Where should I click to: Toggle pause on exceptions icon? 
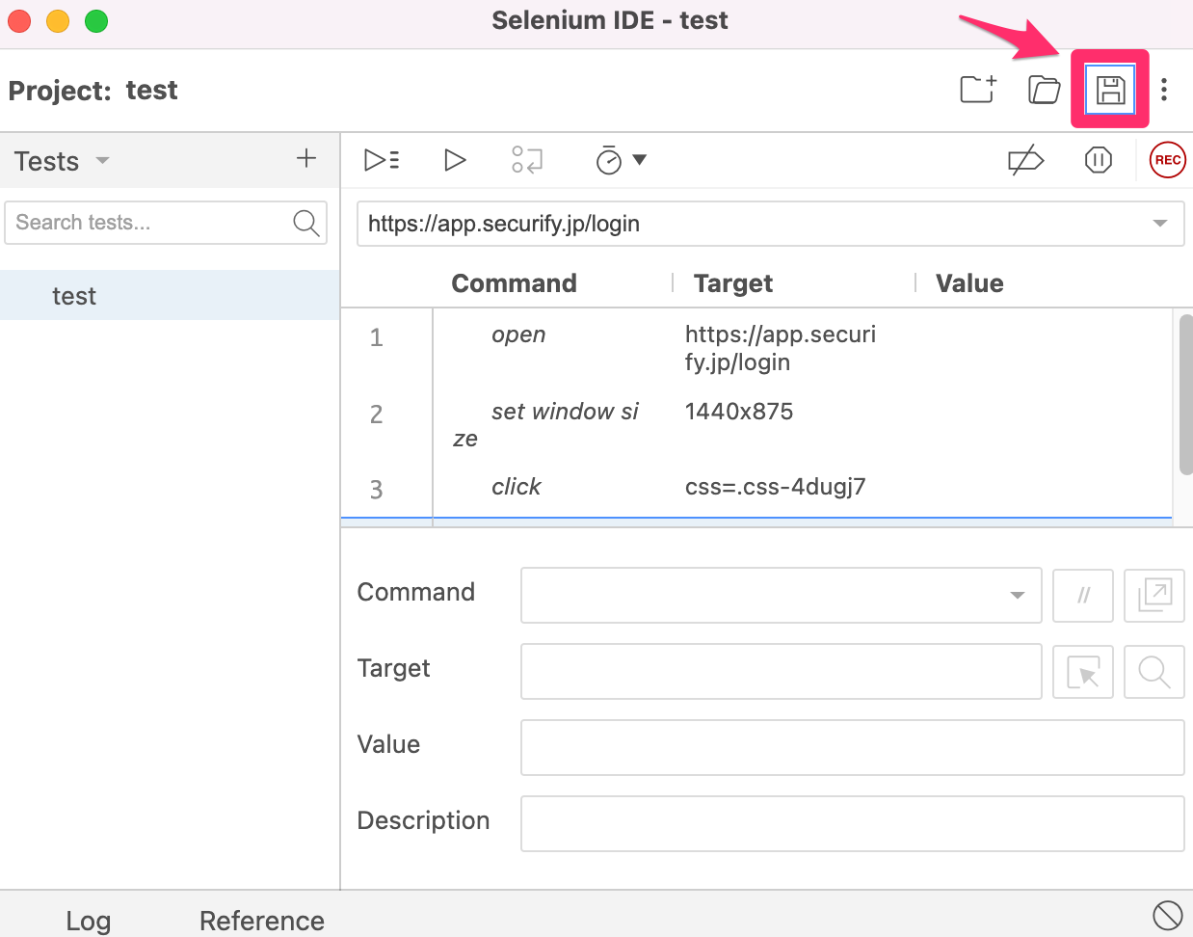(1099, 160)
